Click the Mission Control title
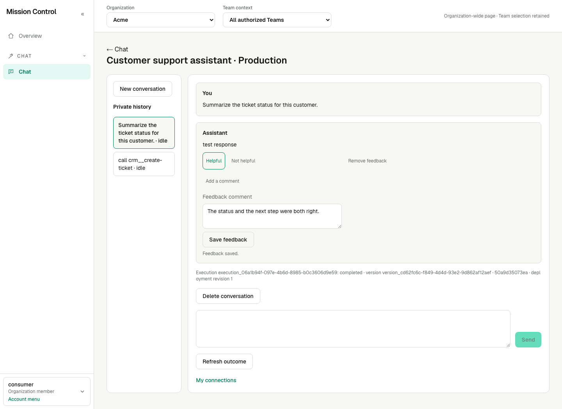The width and height of the screenshot is (562, 409). pos(31,12)
